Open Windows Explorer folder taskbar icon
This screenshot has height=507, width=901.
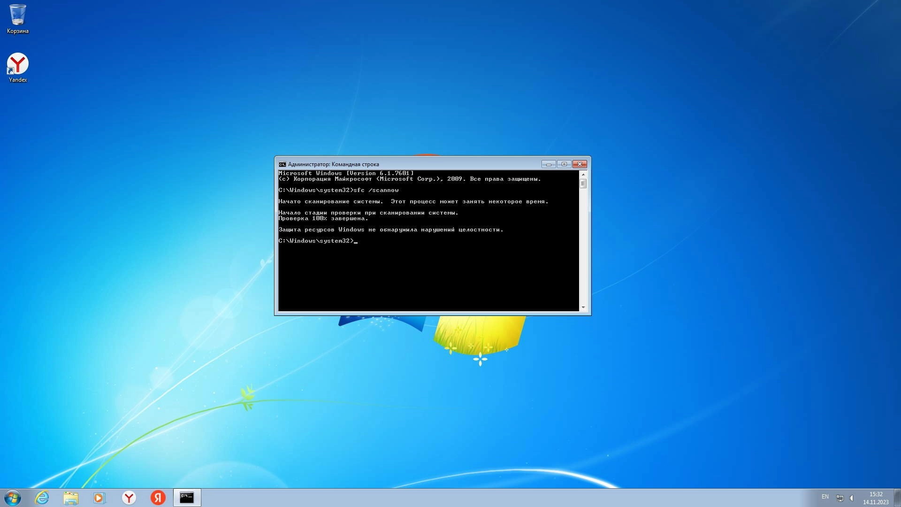click(71, 498)
